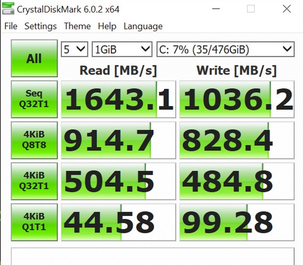303x265 pixels.
Task: Select the 4KiB Q1T1 write result 99.28
Action: point(237,222)
